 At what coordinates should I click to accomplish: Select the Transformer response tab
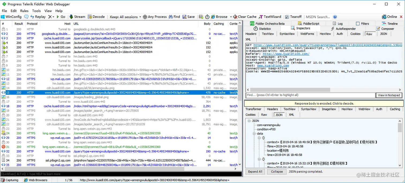point(253,109)
